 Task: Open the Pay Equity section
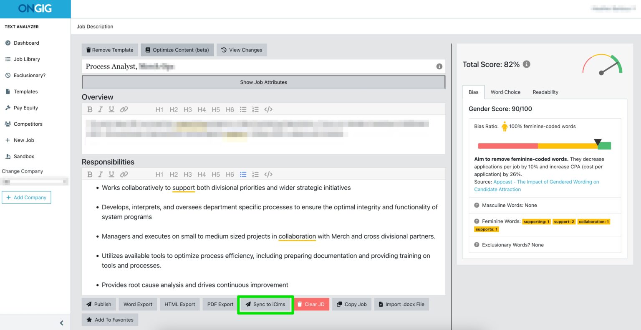pyautogui.click(x=8, y=107)
